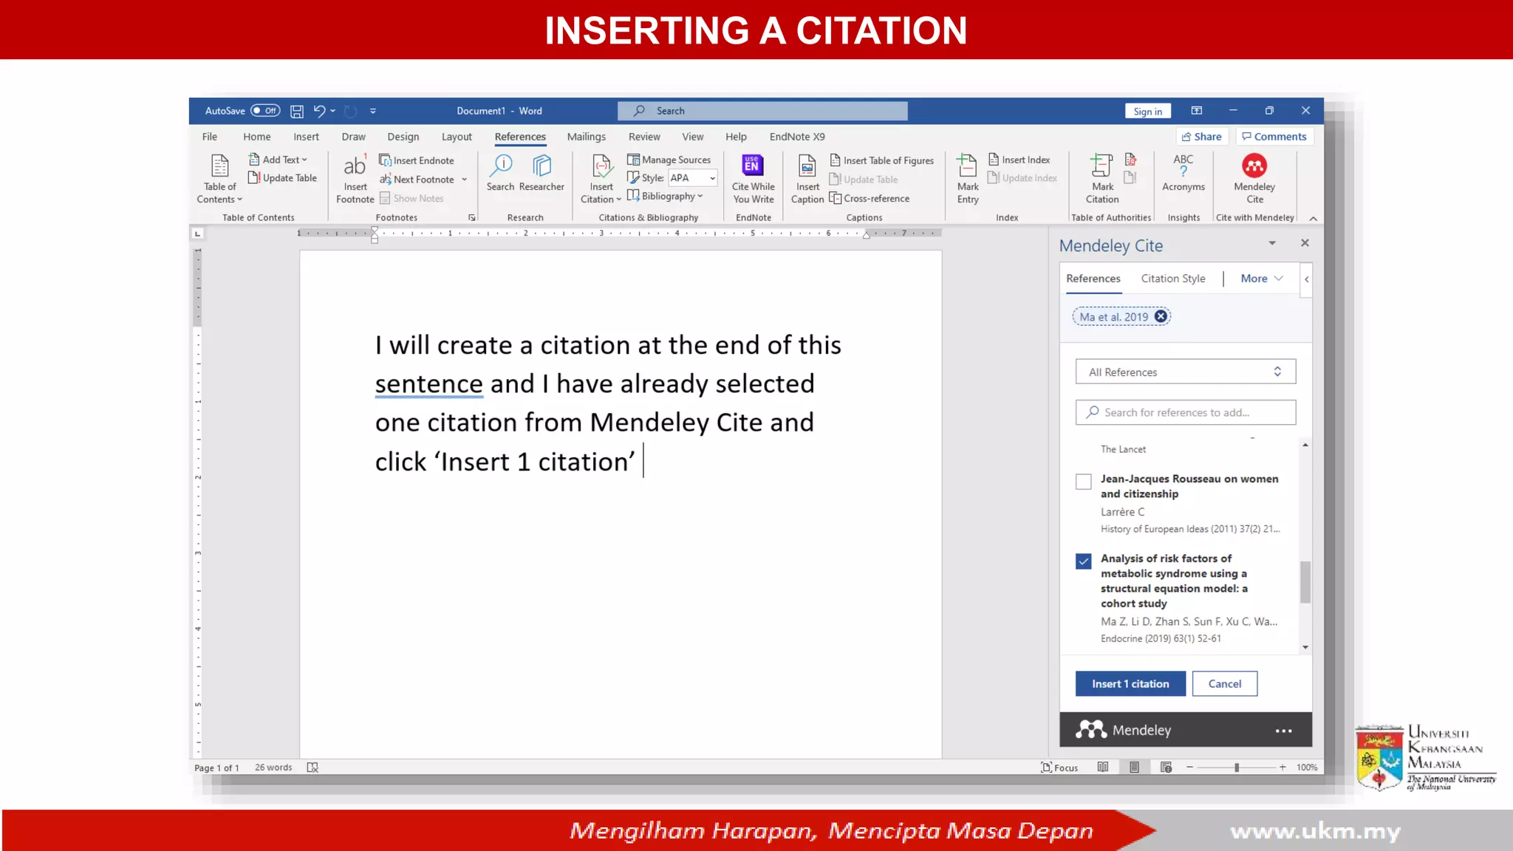
Task: Expand More menu in Mendeley pane
Action: click(1262, 278)
